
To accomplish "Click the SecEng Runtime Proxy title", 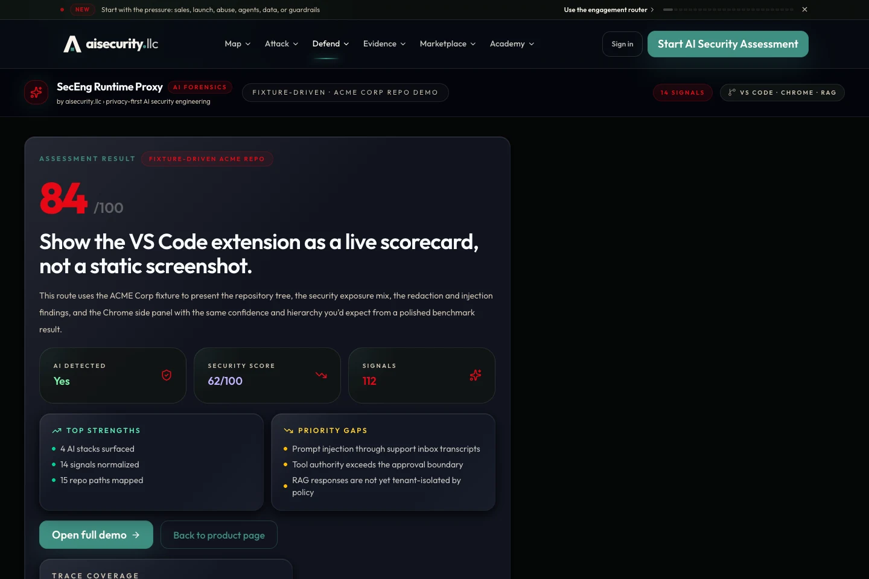I will click(110, 87).
